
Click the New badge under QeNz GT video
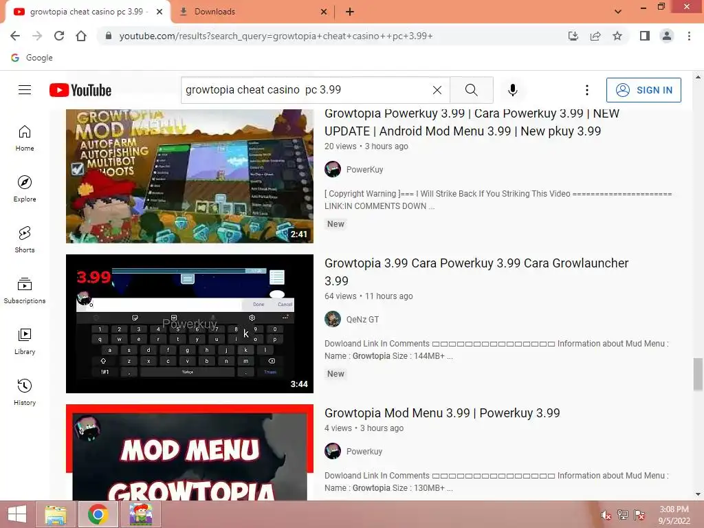[335, 374]
